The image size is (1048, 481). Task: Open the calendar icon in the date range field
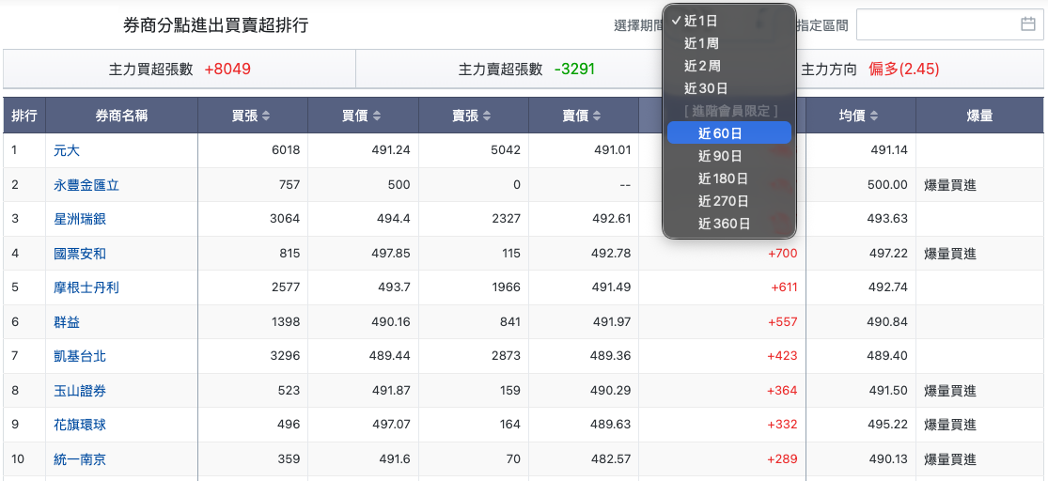pos(1028,24)
